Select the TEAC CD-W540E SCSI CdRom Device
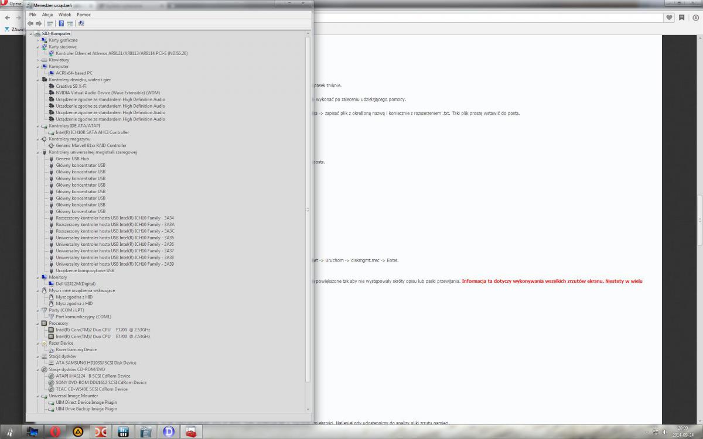Image resolution: width=703 pixels, height=439 pixels. (91, 389)
